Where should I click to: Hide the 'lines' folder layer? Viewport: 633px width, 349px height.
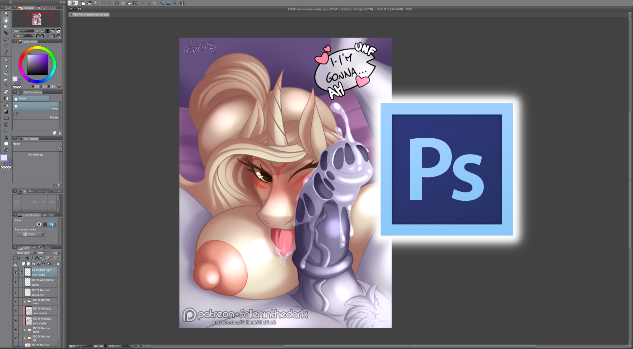16,302
